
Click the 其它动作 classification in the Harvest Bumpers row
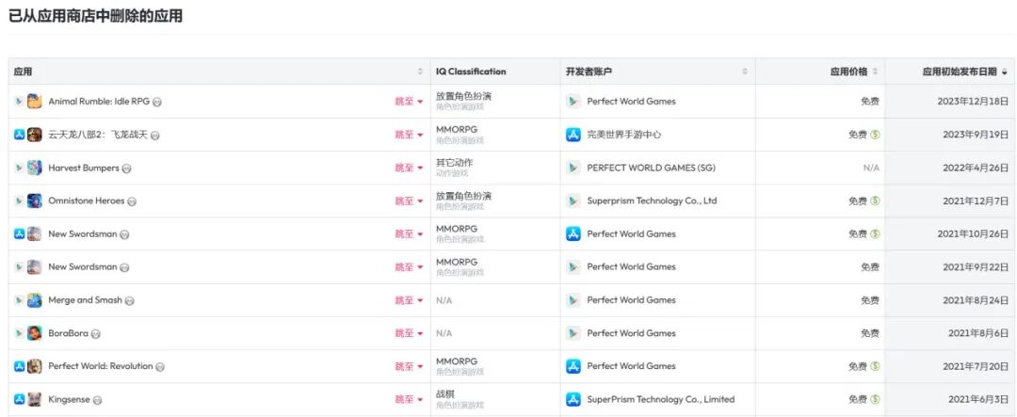point(454,162)
